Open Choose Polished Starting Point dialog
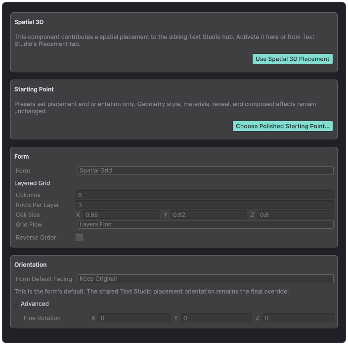 283,126
